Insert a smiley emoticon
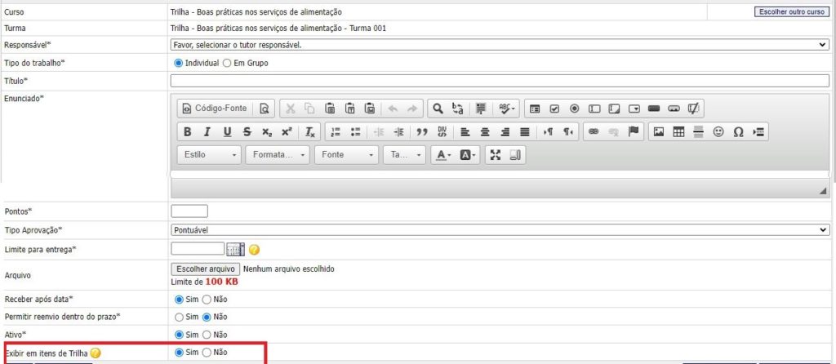Screen dimensions: 836x364 [718, 132]
